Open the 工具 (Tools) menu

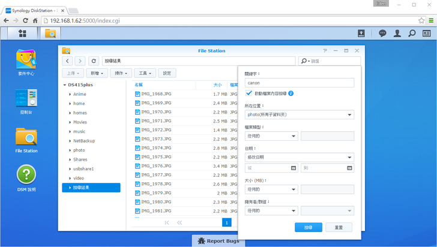(x=145, y=73)
